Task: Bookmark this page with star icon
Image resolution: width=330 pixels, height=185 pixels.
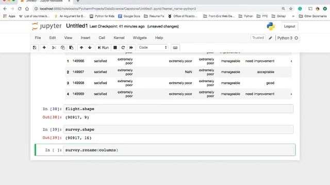Action: pos(291,9)
